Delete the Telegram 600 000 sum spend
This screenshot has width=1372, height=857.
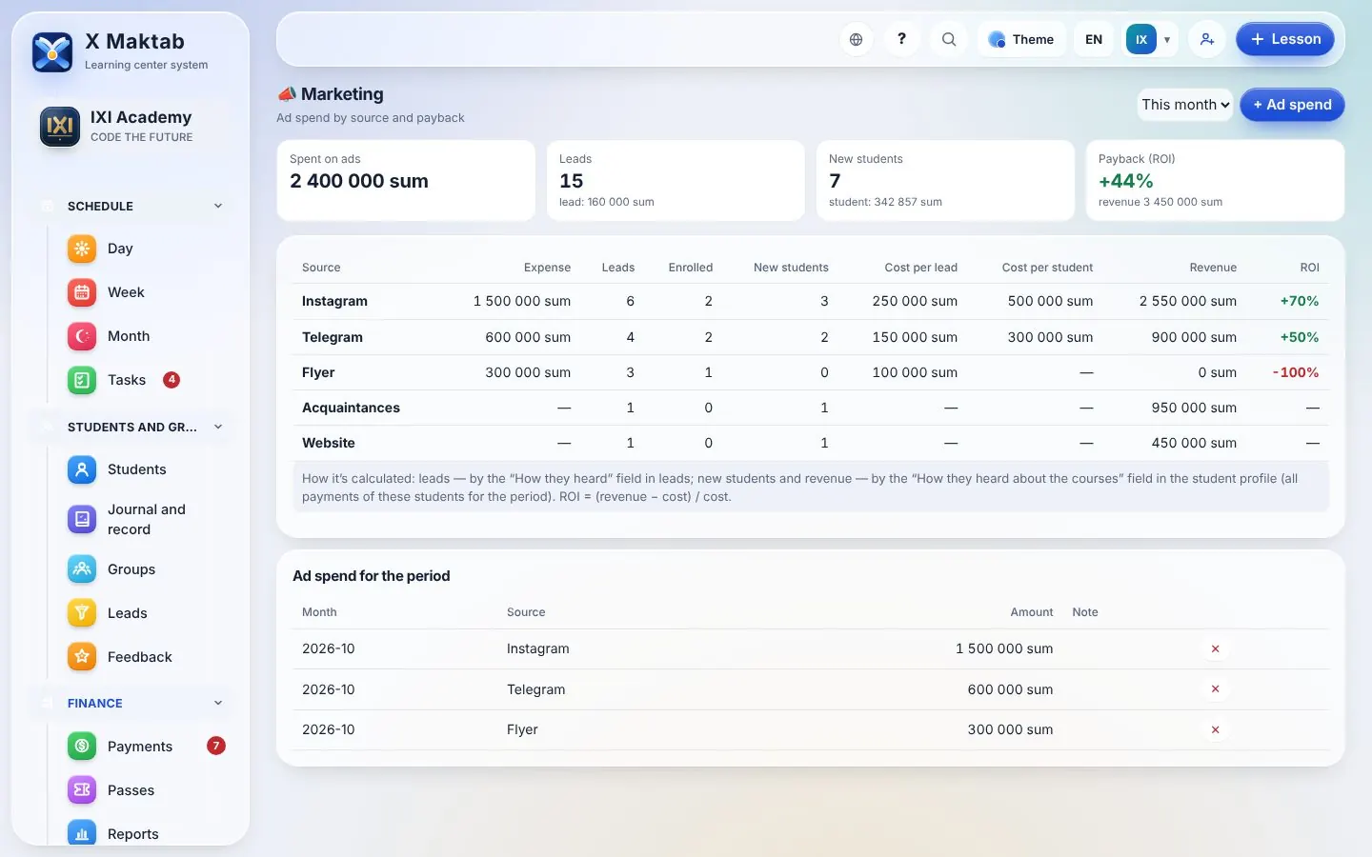(x=1215, y=689)
